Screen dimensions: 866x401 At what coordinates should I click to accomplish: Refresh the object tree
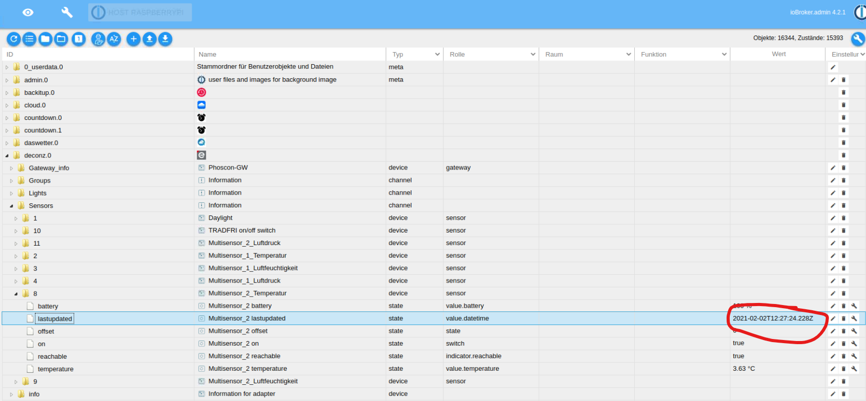(14, 39)
